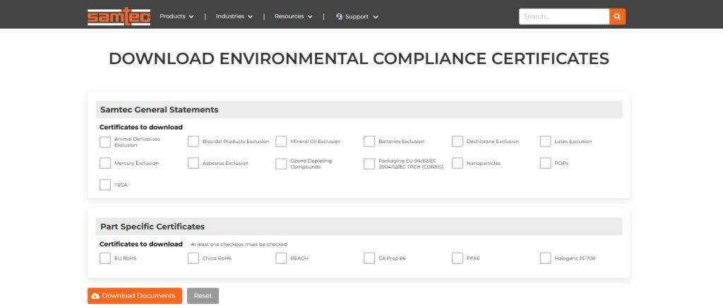Click the Download Environmental Compliance Certificates title
The height and width of the screenshot is (308, 723).
(x=359, y=58)
